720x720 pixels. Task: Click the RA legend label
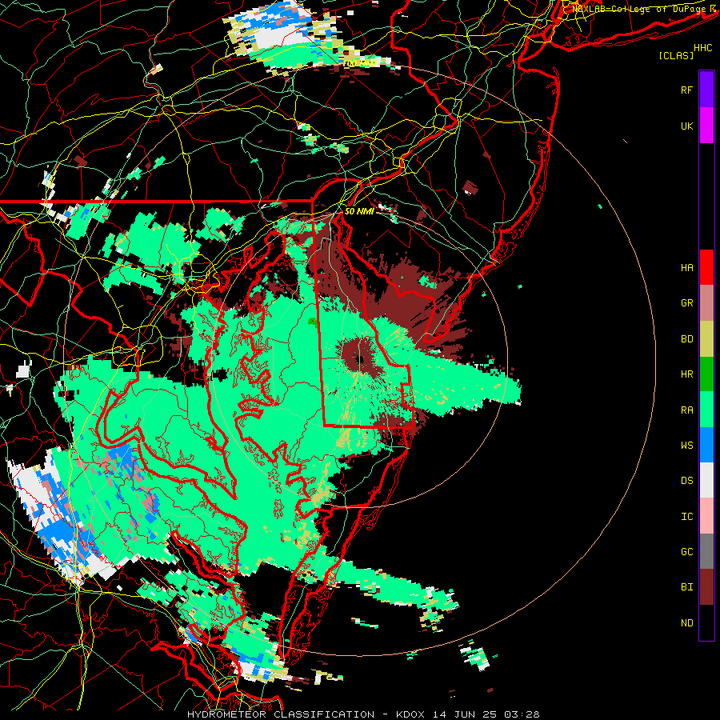[686, 410]
